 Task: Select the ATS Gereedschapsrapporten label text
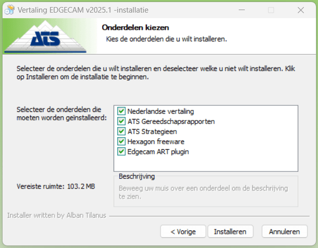pyautogui.click(x=171, y=121)
